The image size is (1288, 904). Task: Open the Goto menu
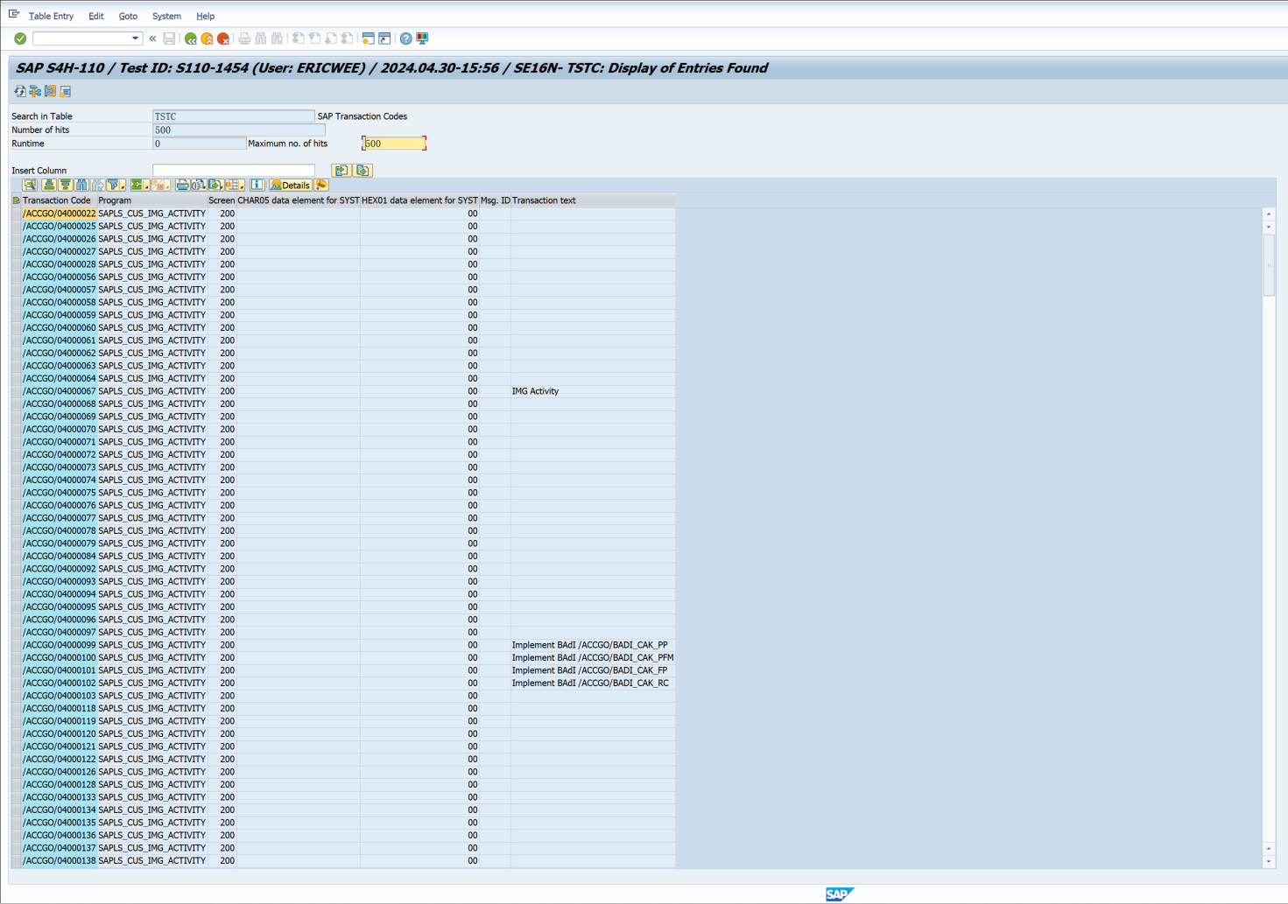click(x=128, y=16)
